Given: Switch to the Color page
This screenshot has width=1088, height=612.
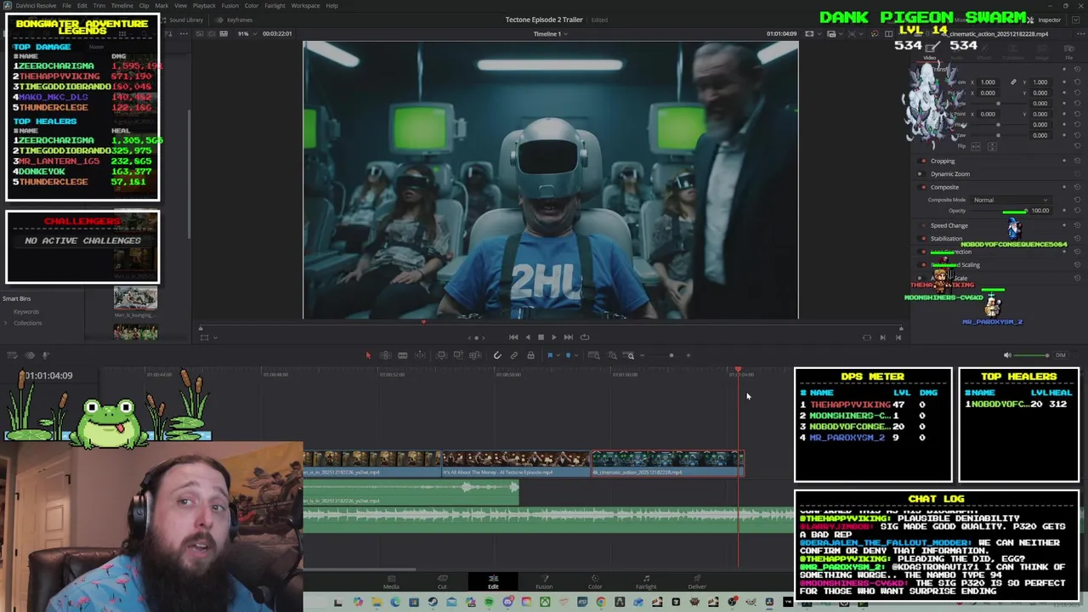Looking at the screenshot, I should coord(595,582).
